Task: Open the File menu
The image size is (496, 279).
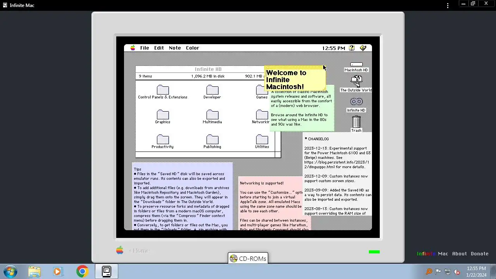Action: click(x=145, y=48)
